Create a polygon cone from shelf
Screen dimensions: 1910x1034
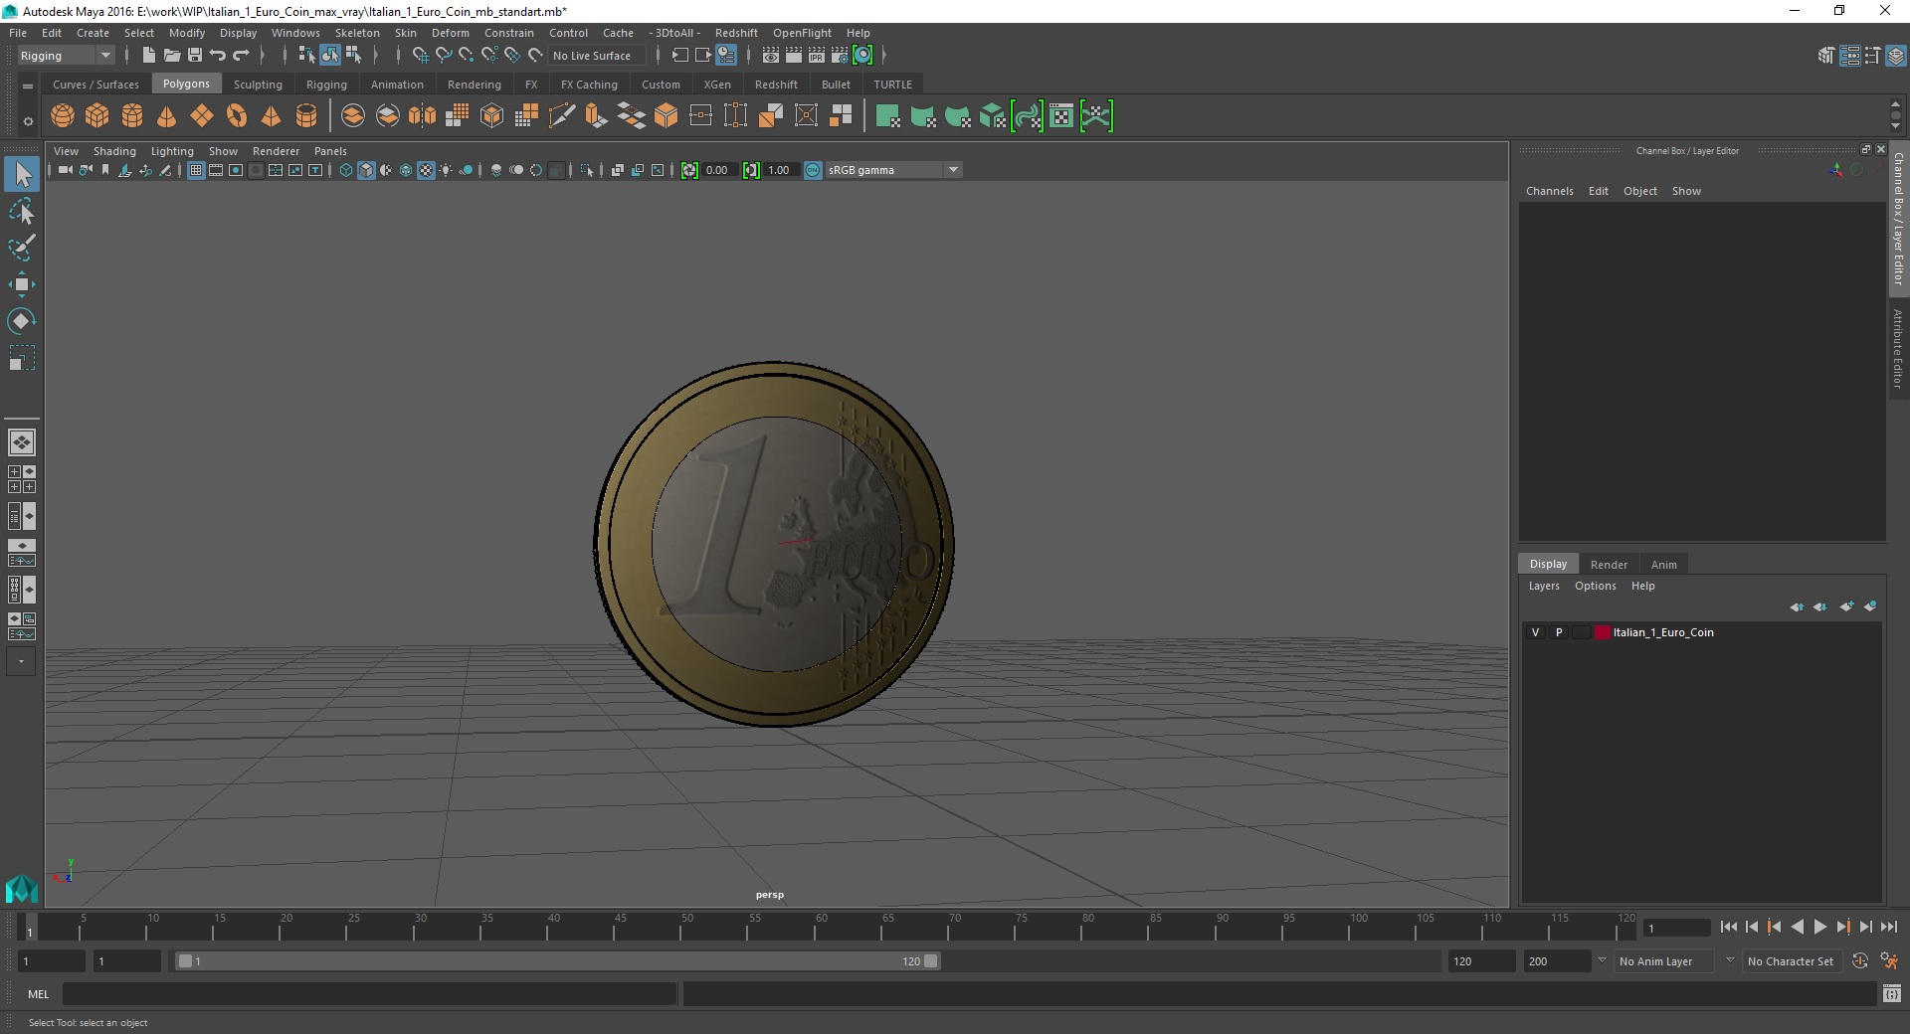[167, 116]
